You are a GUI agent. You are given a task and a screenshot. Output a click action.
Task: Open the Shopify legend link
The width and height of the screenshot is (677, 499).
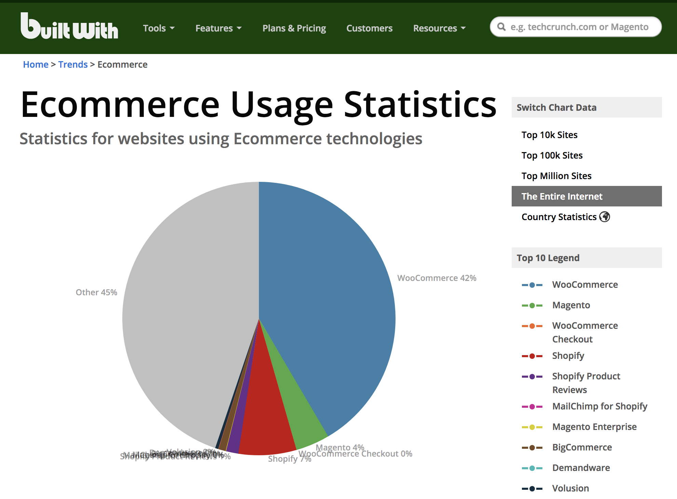point(568,356)
